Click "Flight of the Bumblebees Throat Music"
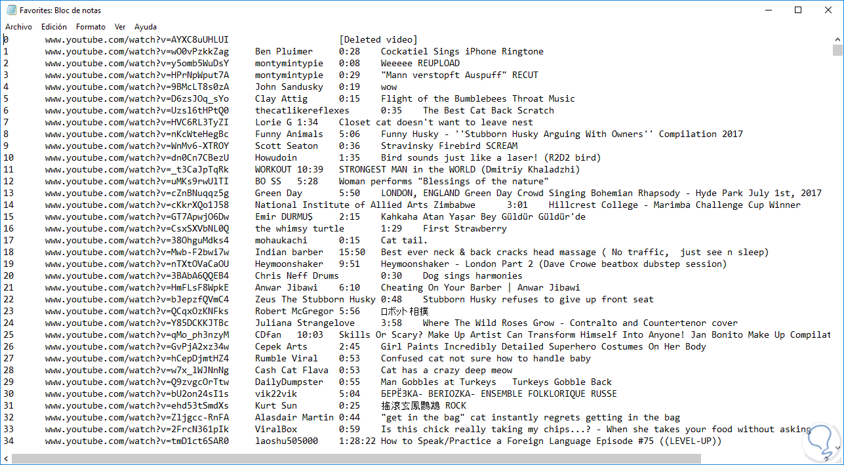 [478, 98]
